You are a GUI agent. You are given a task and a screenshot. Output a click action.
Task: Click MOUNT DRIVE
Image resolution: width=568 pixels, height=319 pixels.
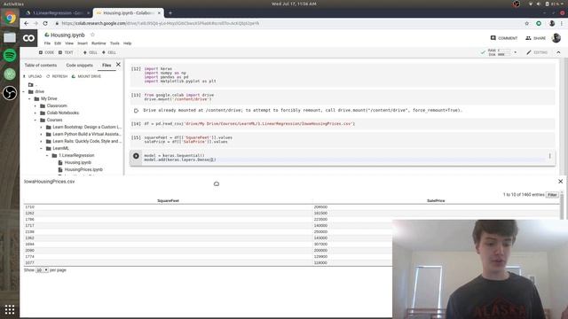click(86, 77)
